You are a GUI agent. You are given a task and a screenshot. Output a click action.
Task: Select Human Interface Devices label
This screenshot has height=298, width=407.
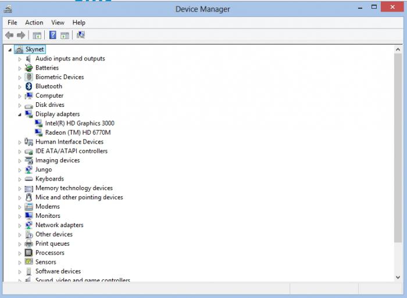pyautogui.click(x=69, y=142)
